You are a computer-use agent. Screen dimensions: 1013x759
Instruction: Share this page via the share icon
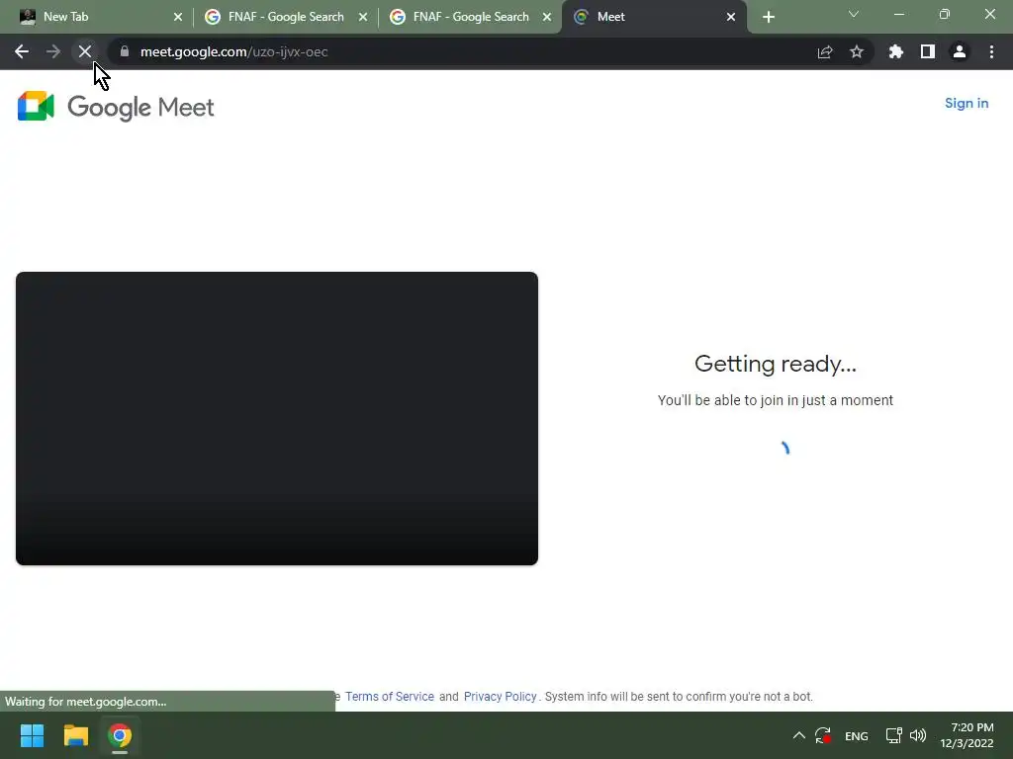[x=825, y=52]
